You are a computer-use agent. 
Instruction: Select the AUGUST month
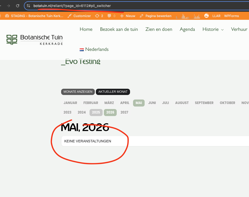point(182,103)
